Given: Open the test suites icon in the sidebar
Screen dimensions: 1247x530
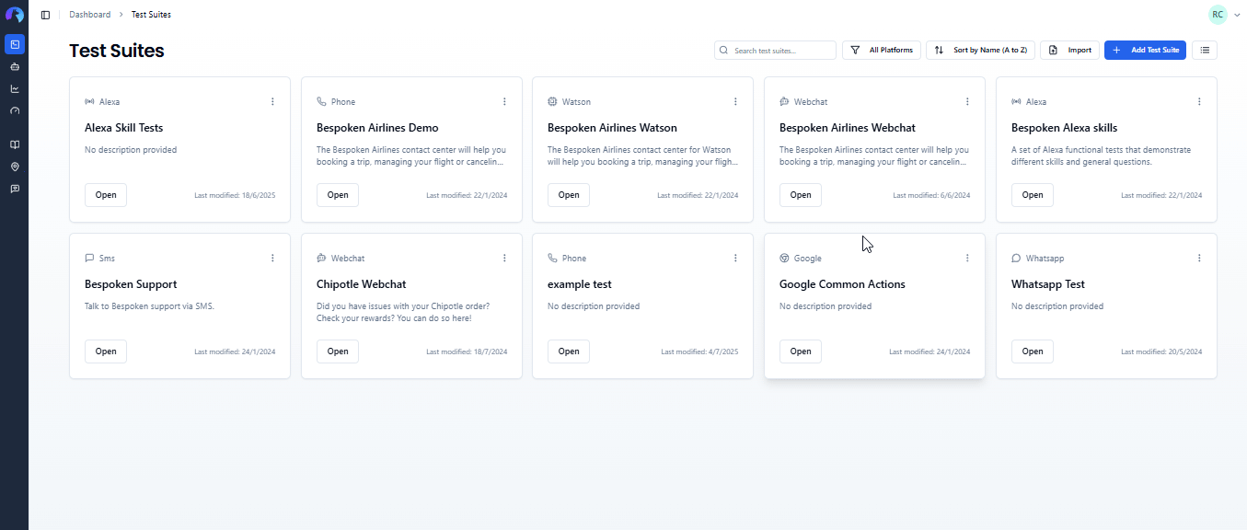Looking at the screenshot, I should click(x=14, y=44).
